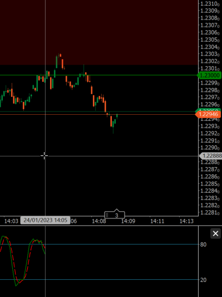This screenshot has height=297, width=222.
Task: Click the 14:11 time axis label
Action: coord(157,221)
